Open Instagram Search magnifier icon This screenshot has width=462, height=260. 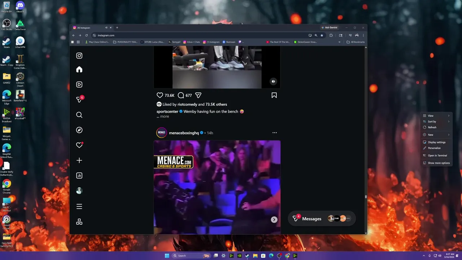point(79,115)
